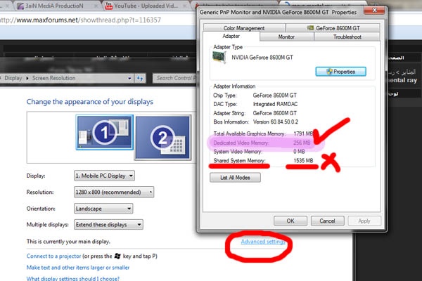The width and height of the screenshot is (422, 281).
Task: Close the adapter properties dialog
Action: (x=374, y=11)
